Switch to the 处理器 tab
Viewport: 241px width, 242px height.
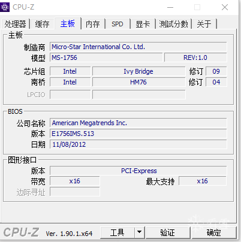point(16,24)
